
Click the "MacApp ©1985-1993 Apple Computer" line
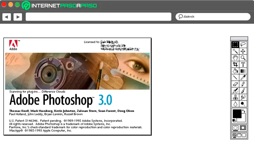41,130
